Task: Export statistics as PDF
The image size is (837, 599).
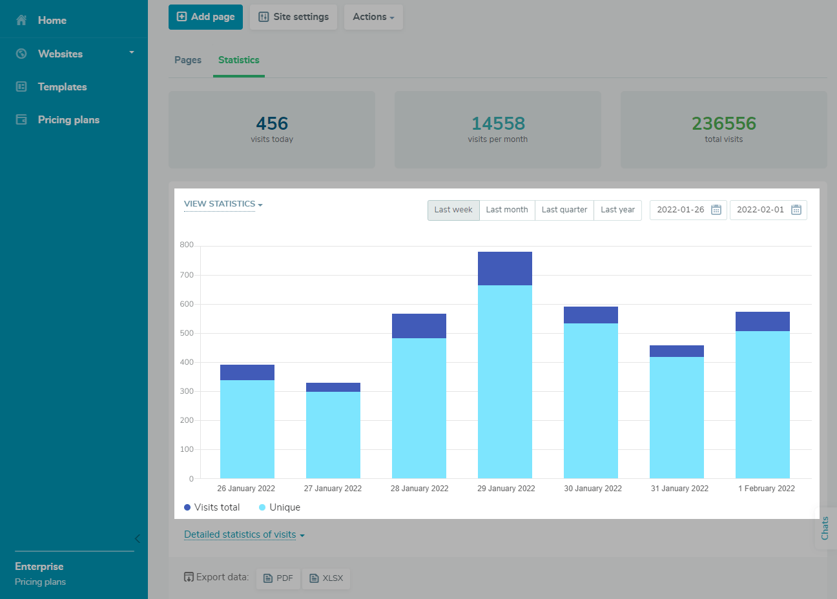Action: point(278,578)
